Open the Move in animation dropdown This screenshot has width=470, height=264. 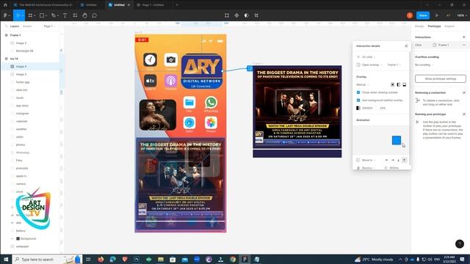[x=365, y=160]
